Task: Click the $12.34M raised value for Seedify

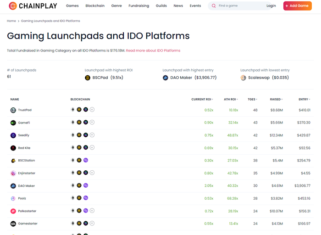Action: click(276, 135)
